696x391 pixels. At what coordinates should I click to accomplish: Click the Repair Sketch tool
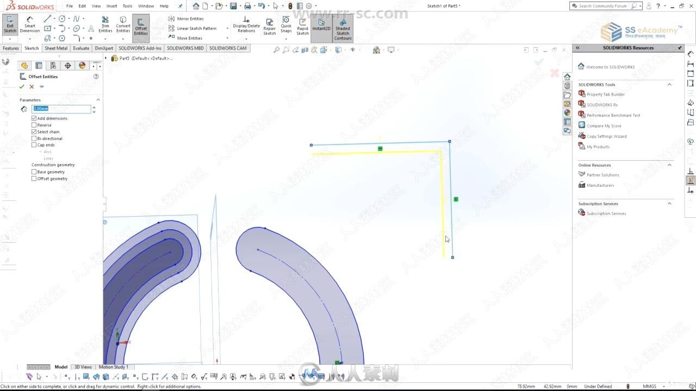point(270,26)
